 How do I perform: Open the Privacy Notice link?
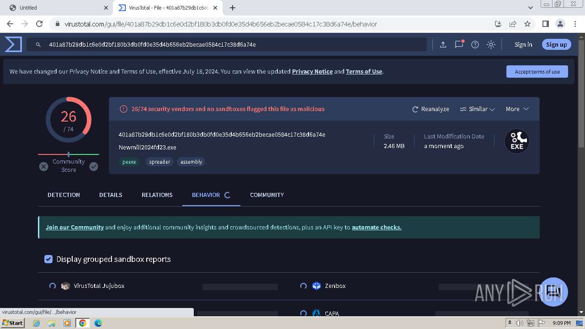312,71
